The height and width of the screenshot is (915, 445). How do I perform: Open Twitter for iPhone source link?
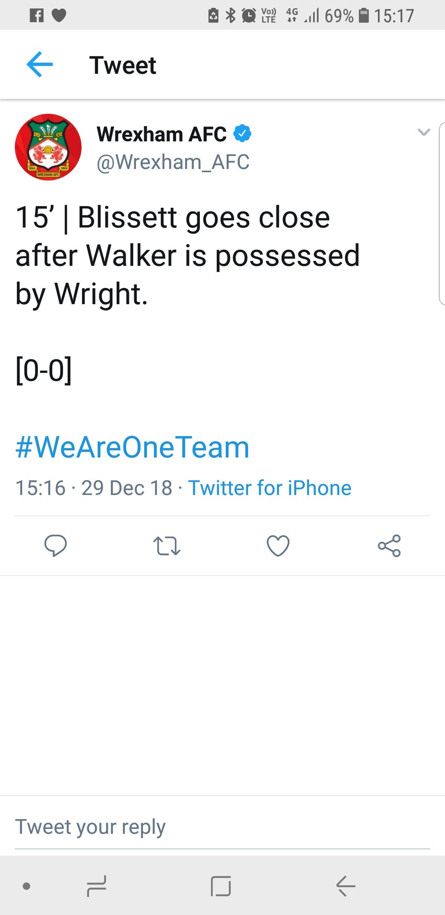[270, 488]
